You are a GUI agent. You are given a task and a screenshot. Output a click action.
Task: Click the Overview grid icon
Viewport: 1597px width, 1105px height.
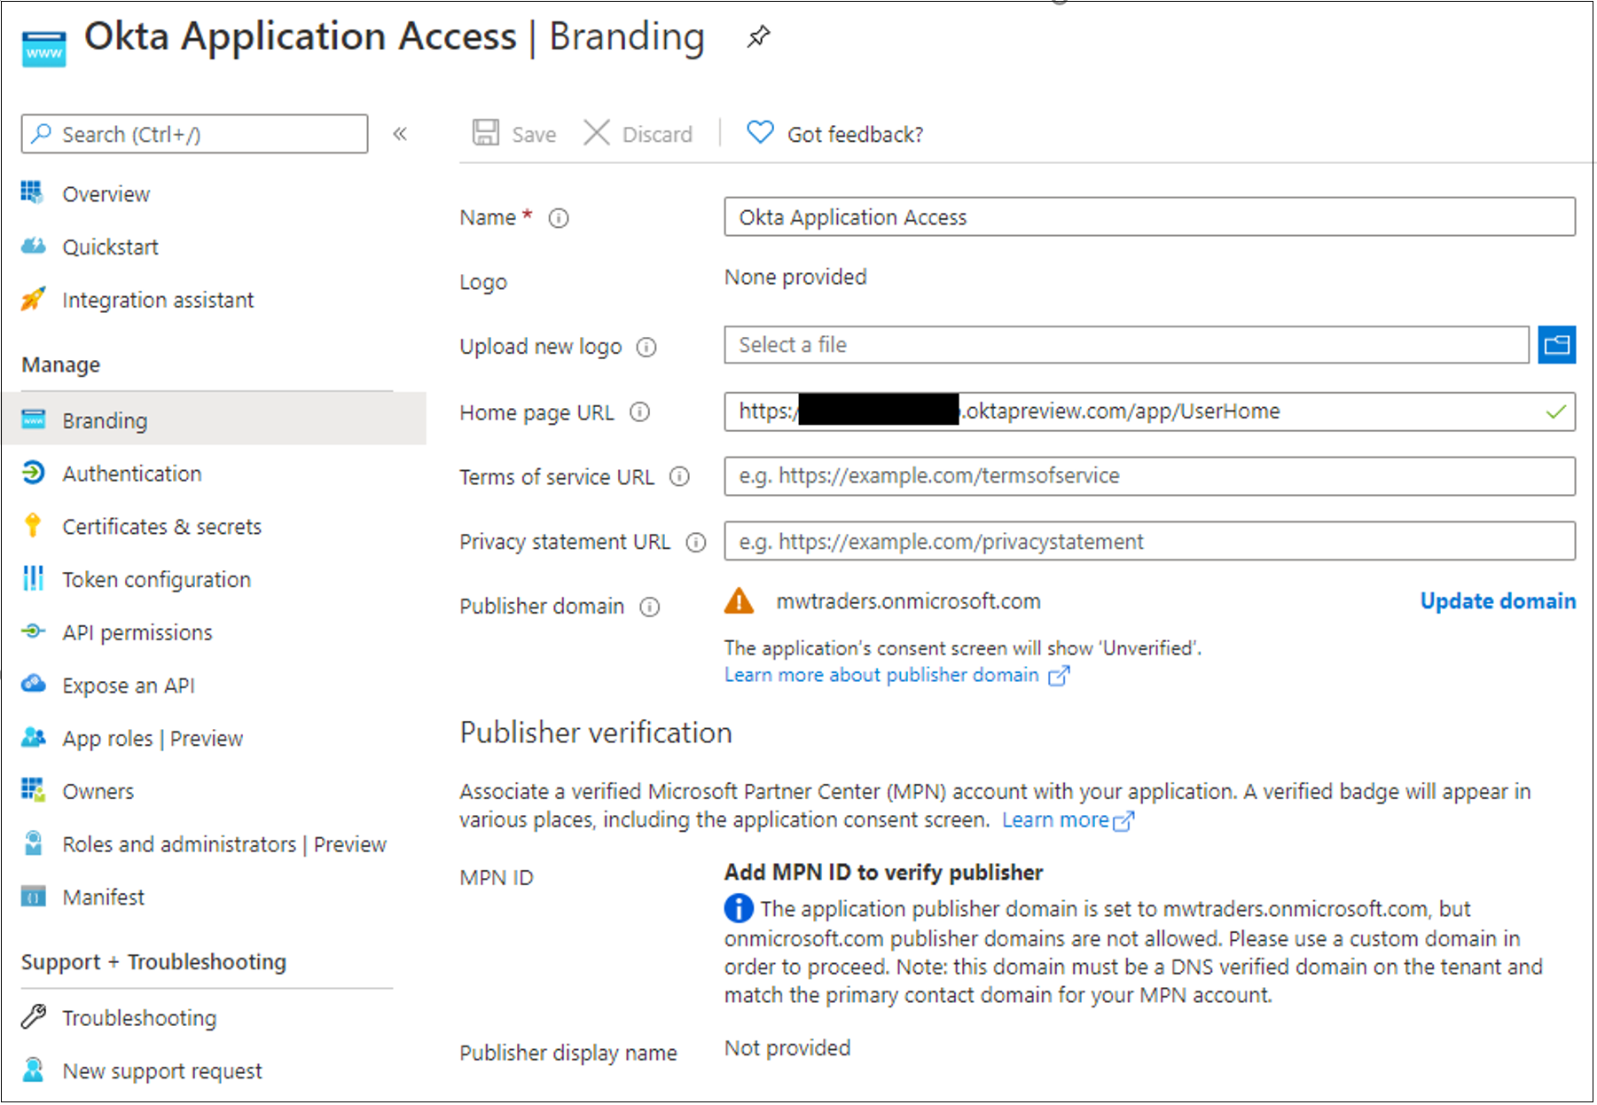point(33,192)
